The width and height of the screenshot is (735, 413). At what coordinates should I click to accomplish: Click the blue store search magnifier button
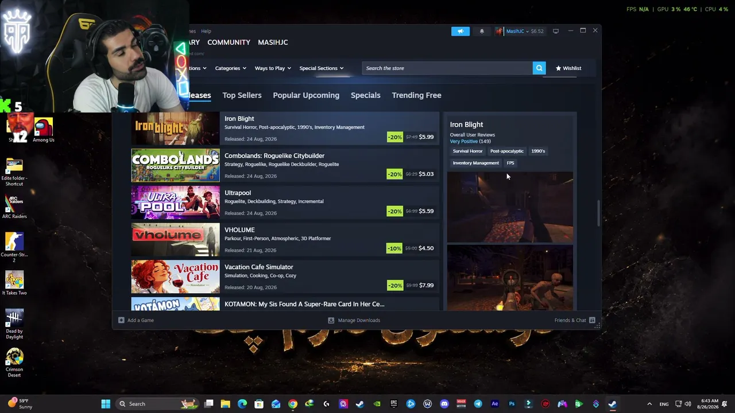click(x=539, y=68)
